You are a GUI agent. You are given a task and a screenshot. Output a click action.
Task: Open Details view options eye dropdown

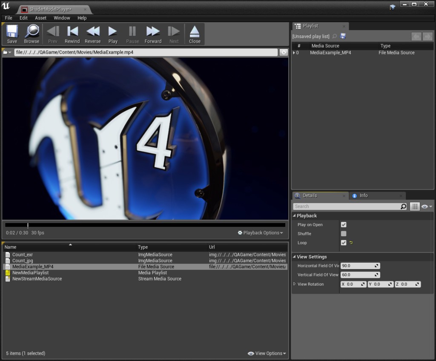[427, 206]
